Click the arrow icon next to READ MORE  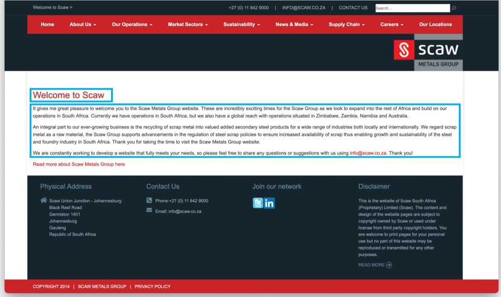click(389, 265)
